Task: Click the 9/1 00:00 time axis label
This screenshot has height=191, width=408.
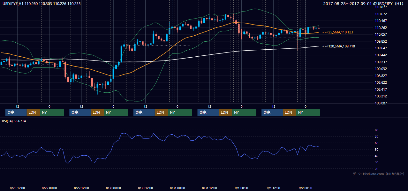Action: tap(241, 188)
